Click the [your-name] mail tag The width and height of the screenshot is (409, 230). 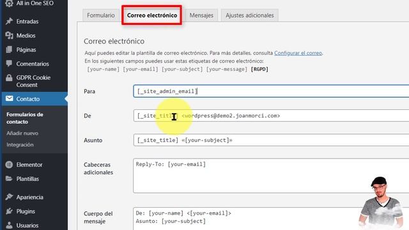pyautogui.click(x=104, y=69)
